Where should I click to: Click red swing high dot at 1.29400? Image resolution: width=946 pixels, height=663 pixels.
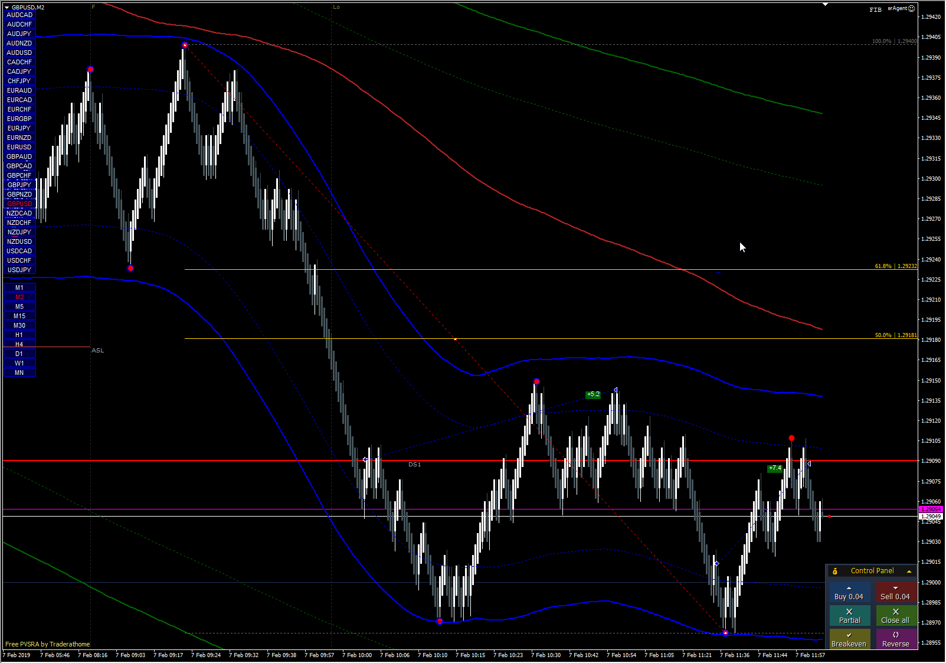point(185,45)
